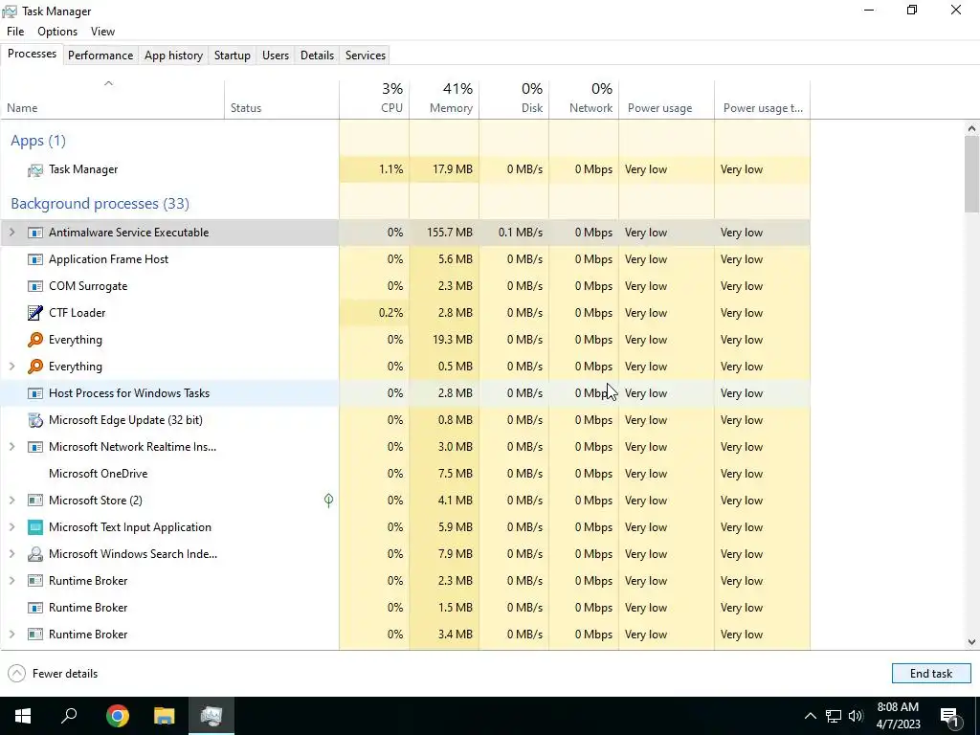The width and height of the screenshot is (980, 735).
Task: Click the Antimalware Service Executable icon
Action: pos(35,233)
